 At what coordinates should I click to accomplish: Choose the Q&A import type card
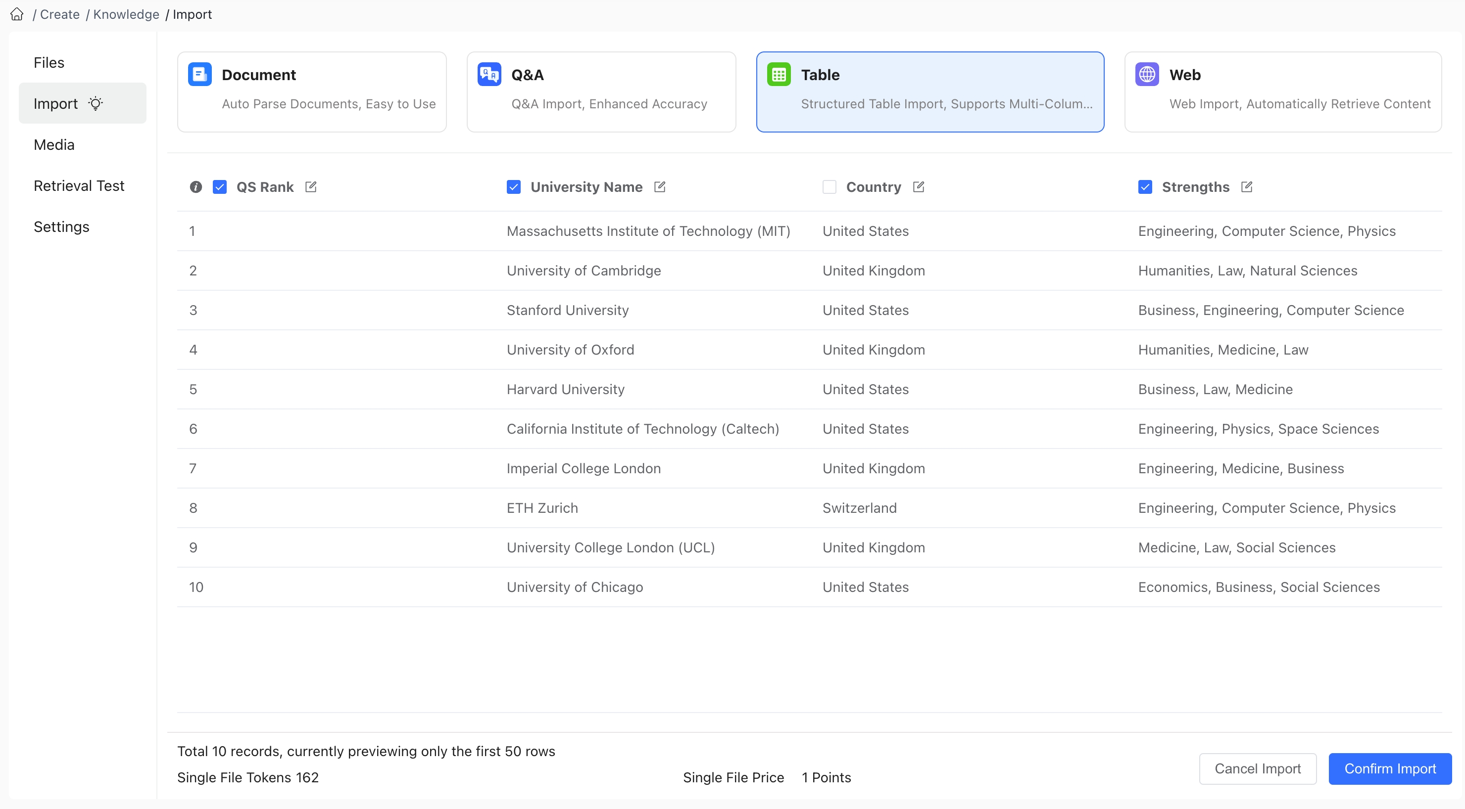(x=601, y=92)
